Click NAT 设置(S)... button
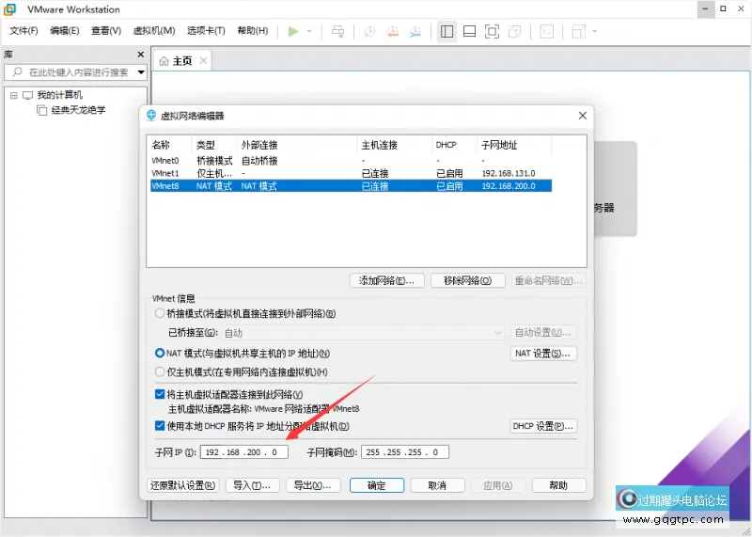752x537 pixels. (543, 354)
